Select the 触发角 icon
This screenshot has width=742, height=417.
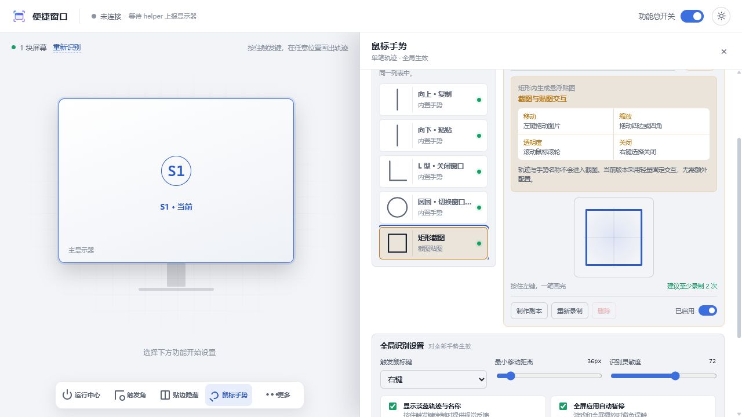[x=119, y=395]
